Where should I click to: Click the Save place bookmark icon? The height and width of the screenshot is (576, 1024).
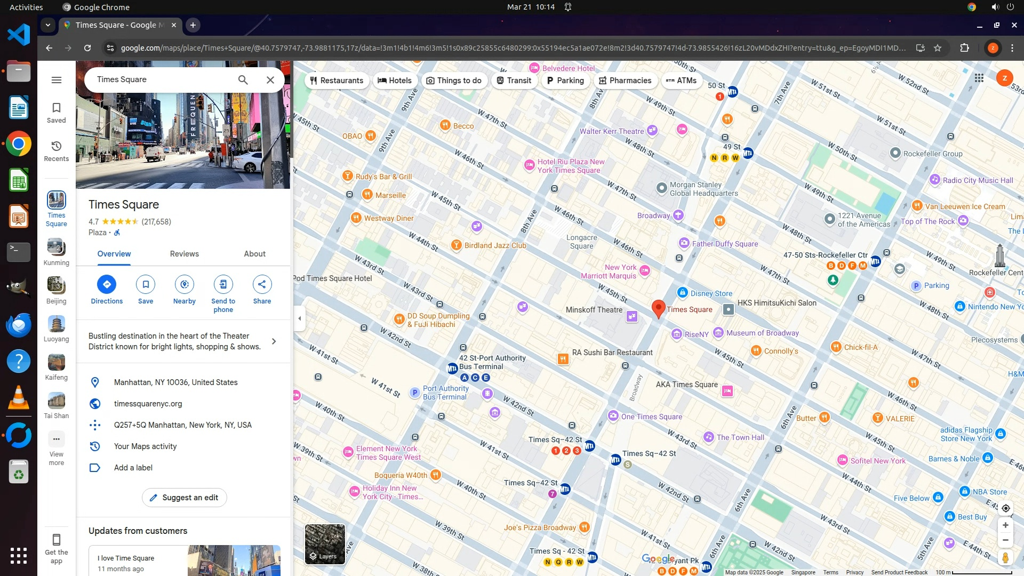146,284
